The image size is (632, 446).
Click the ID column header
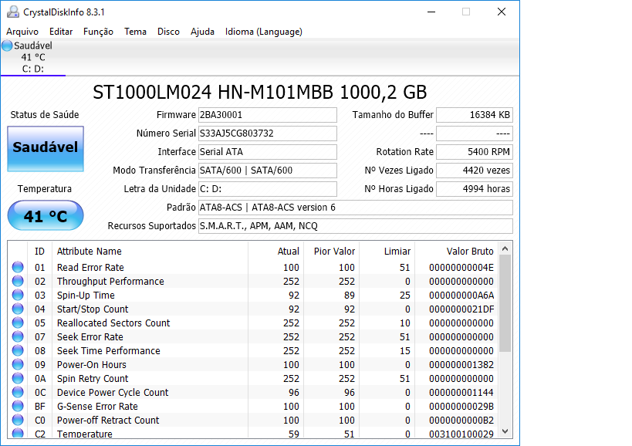click(39, 252)
